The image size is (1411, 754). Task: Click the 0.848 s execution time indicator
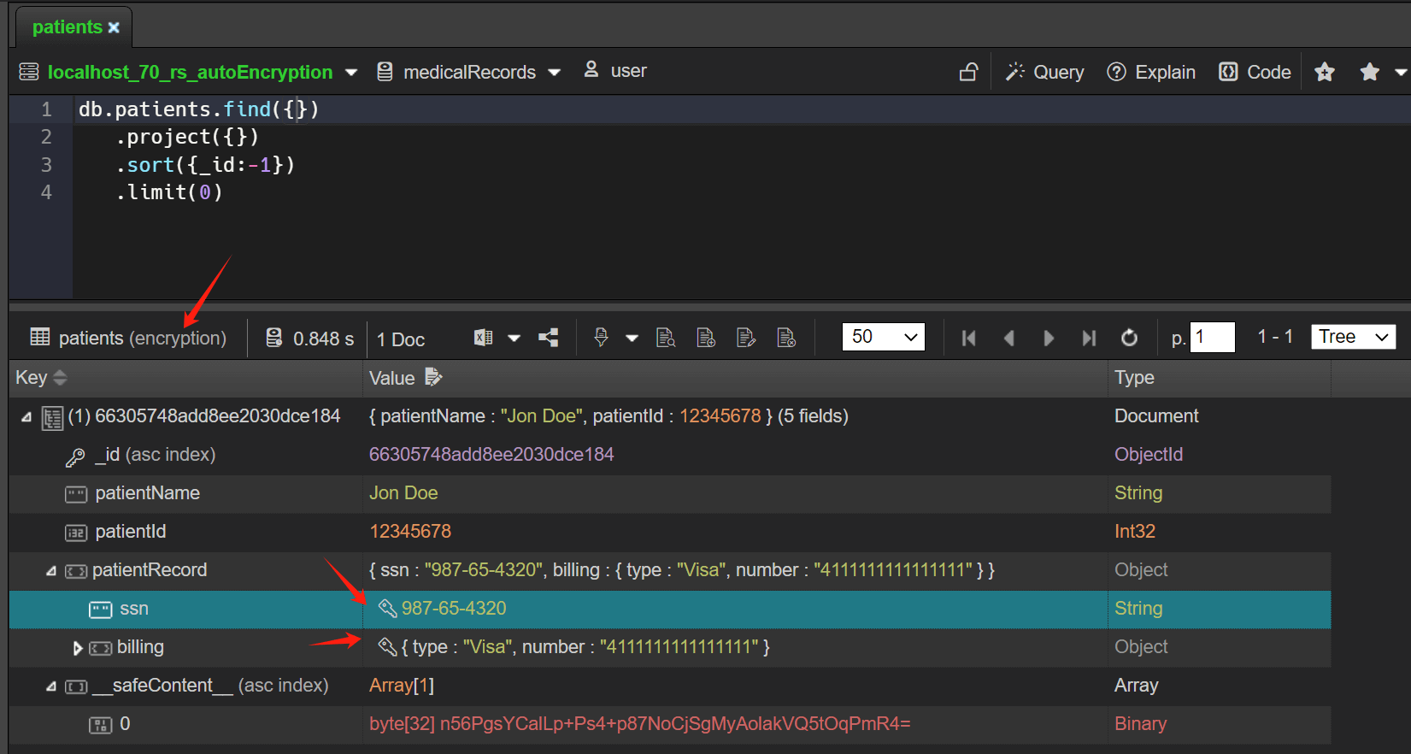[x=309, y=339]
